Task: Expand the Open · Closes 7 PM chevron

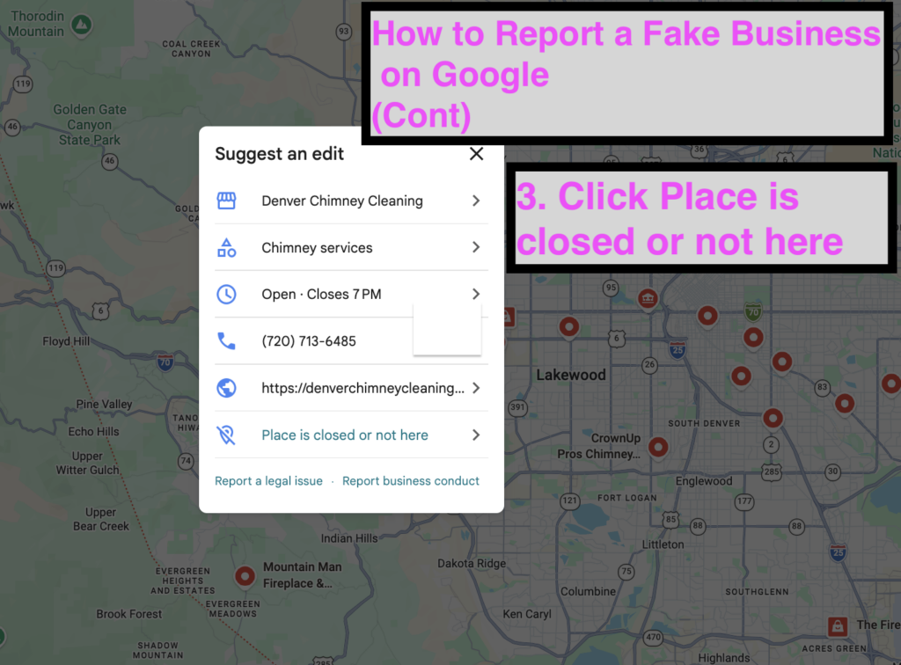Action: click(476, 295)
